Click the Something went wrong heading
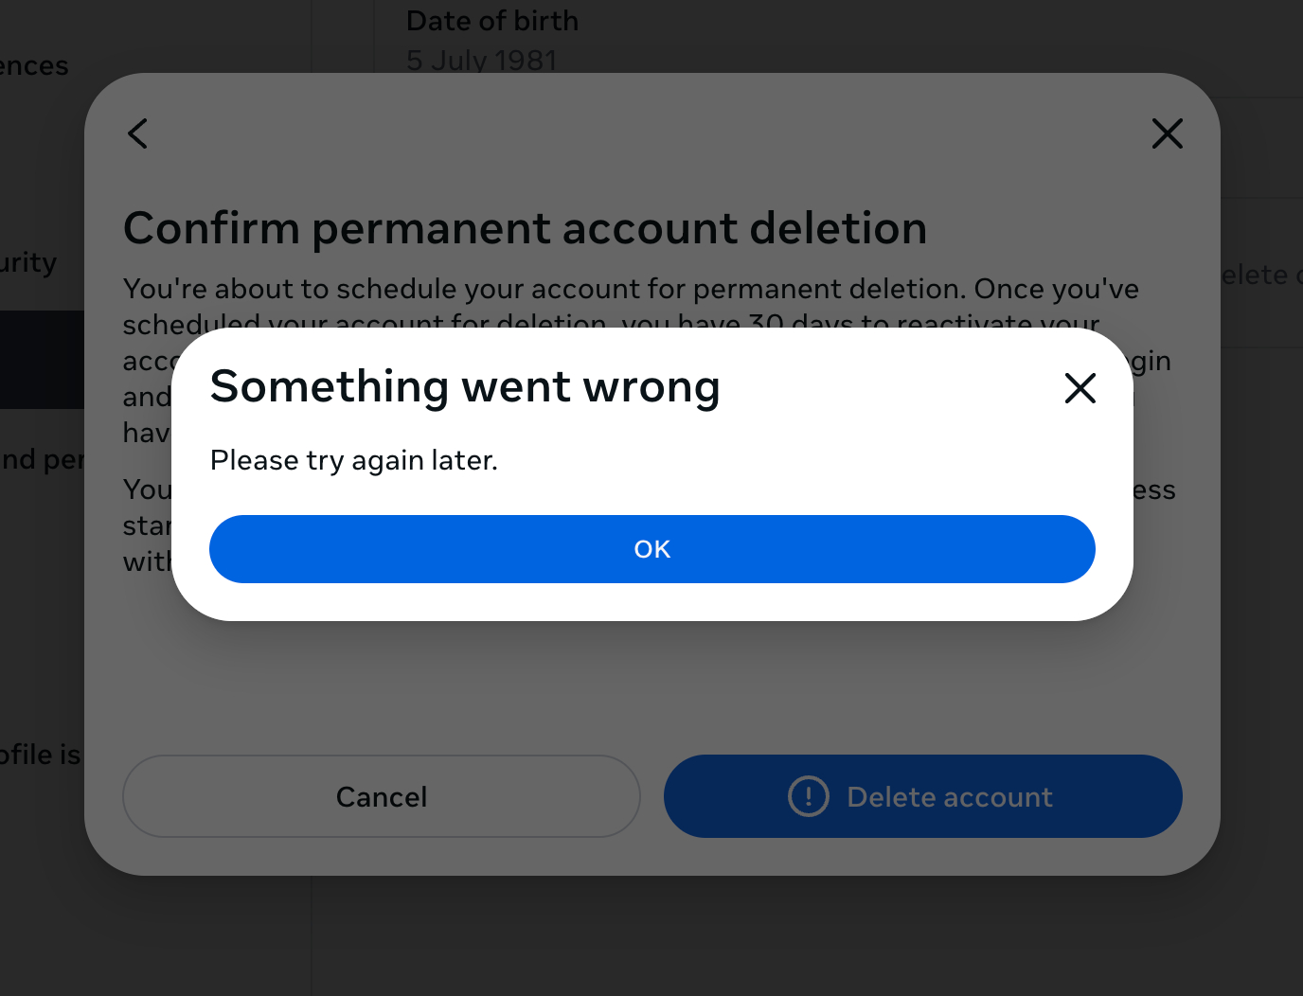 coord(465,386)
